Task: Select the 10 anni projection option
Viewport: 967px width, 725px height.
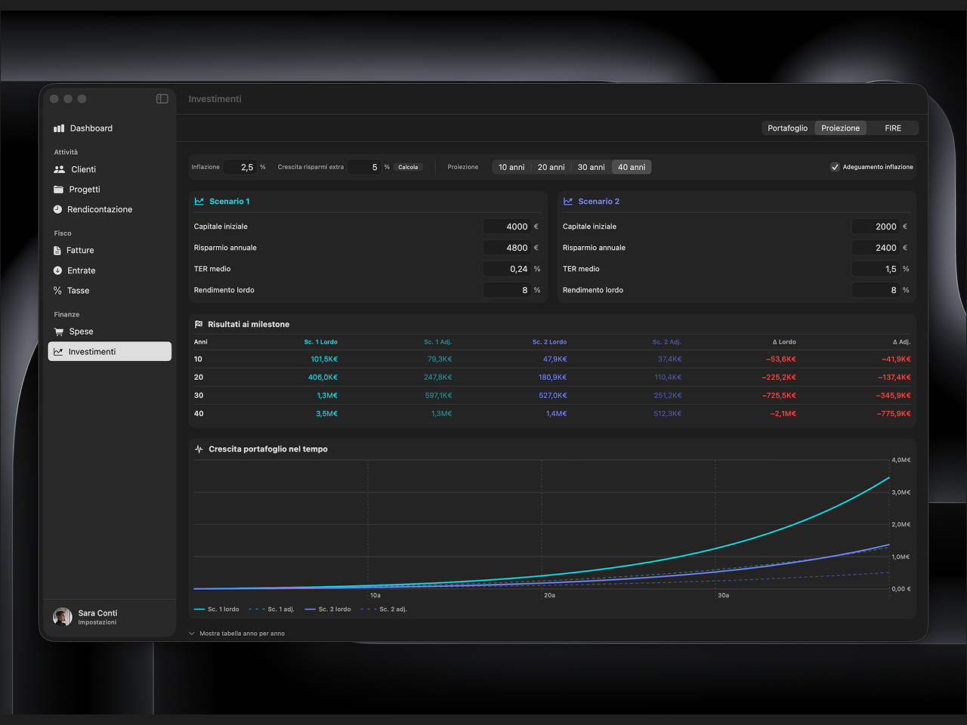Action: (511, 167)
